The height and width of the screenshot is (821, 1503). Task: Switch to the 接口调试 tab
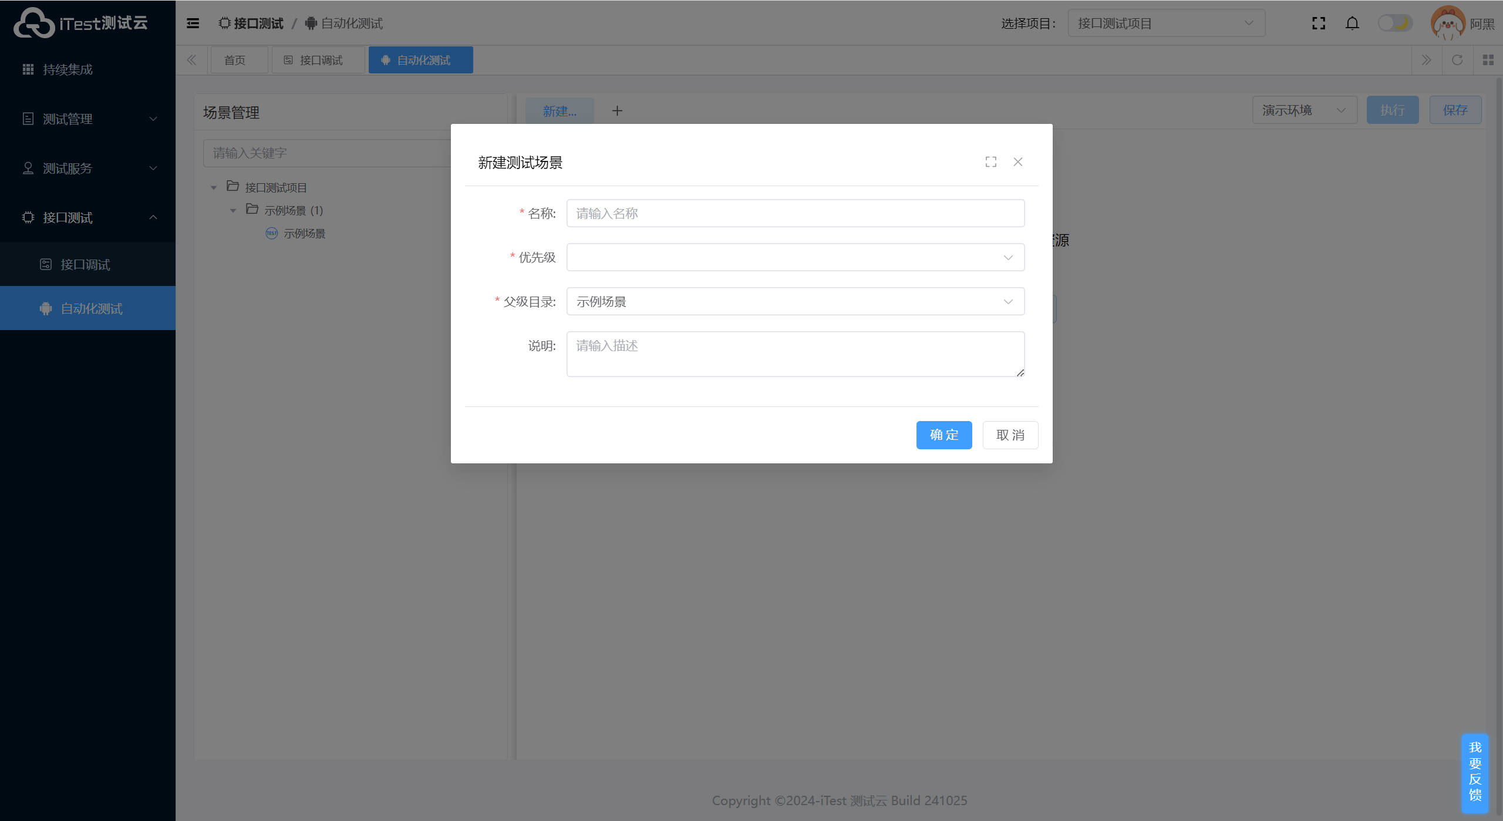click(318, 60)
